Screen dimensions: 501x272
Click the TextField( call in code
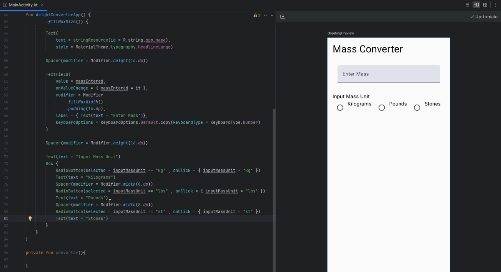coord(58,74)
